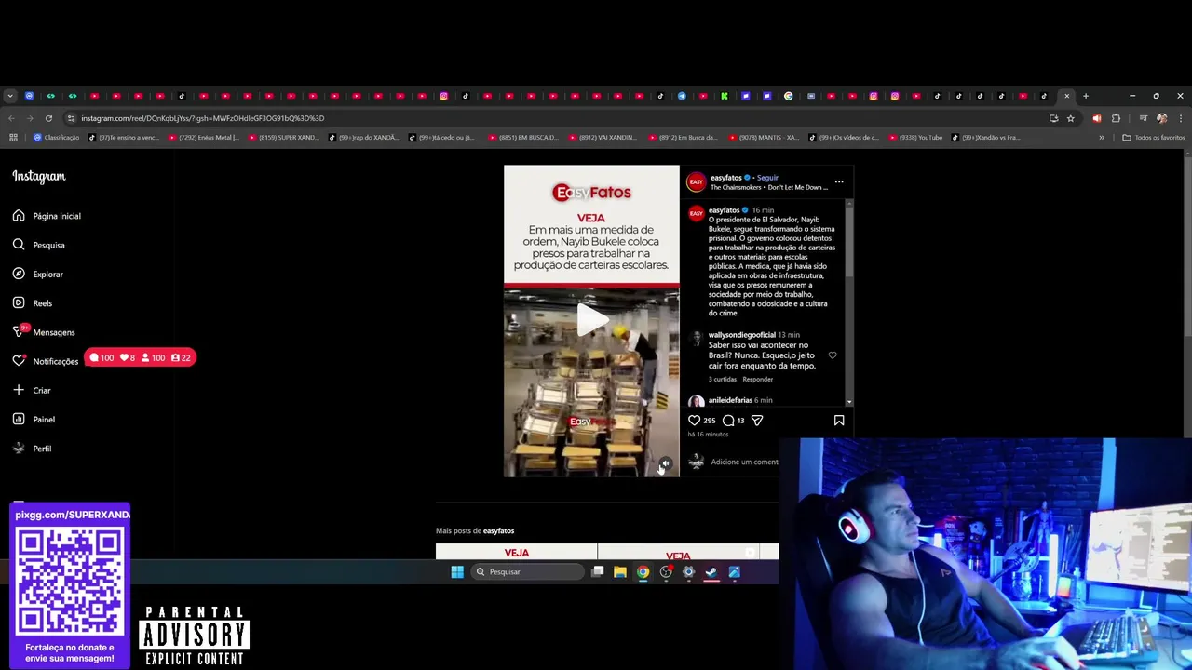Open the post's three-dot options menu
Screen dimensions: 1192x670
pos(839,181)
